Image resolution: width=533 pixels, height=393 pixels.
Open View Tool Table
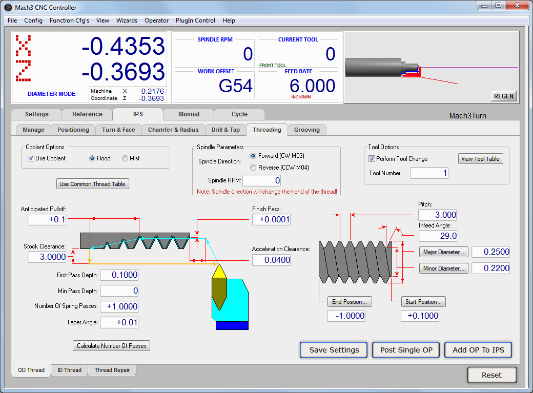[x=480, y=159]
